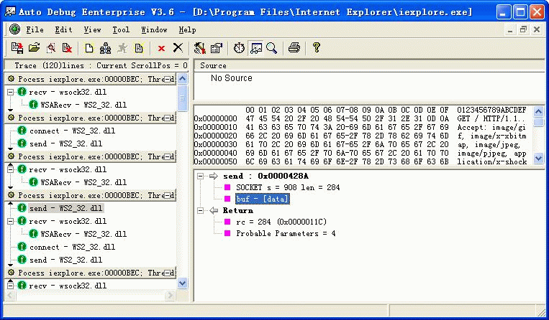Viewport: 549px width, 320px height.
Task: Open file with the folder icon
Action: pyautogui.click(x=34, y=48)
